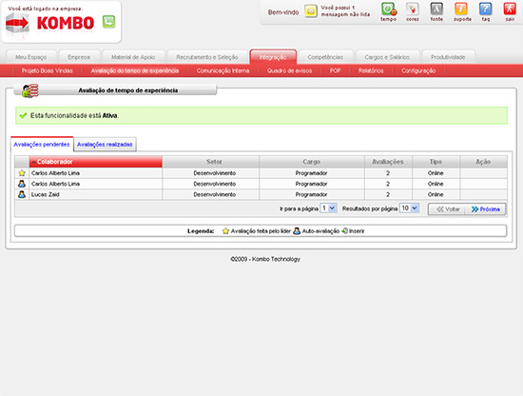
Task: Select Comunicação Interna in red menu
Action: pos(223,70)
